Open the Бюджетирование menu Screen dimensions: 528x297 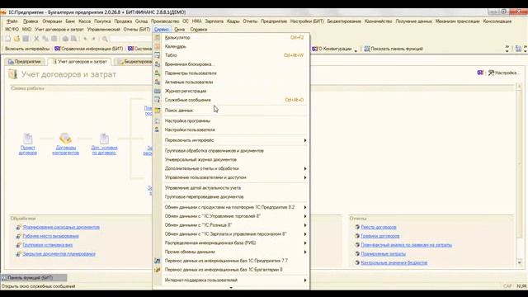click(x=344, y=21)
